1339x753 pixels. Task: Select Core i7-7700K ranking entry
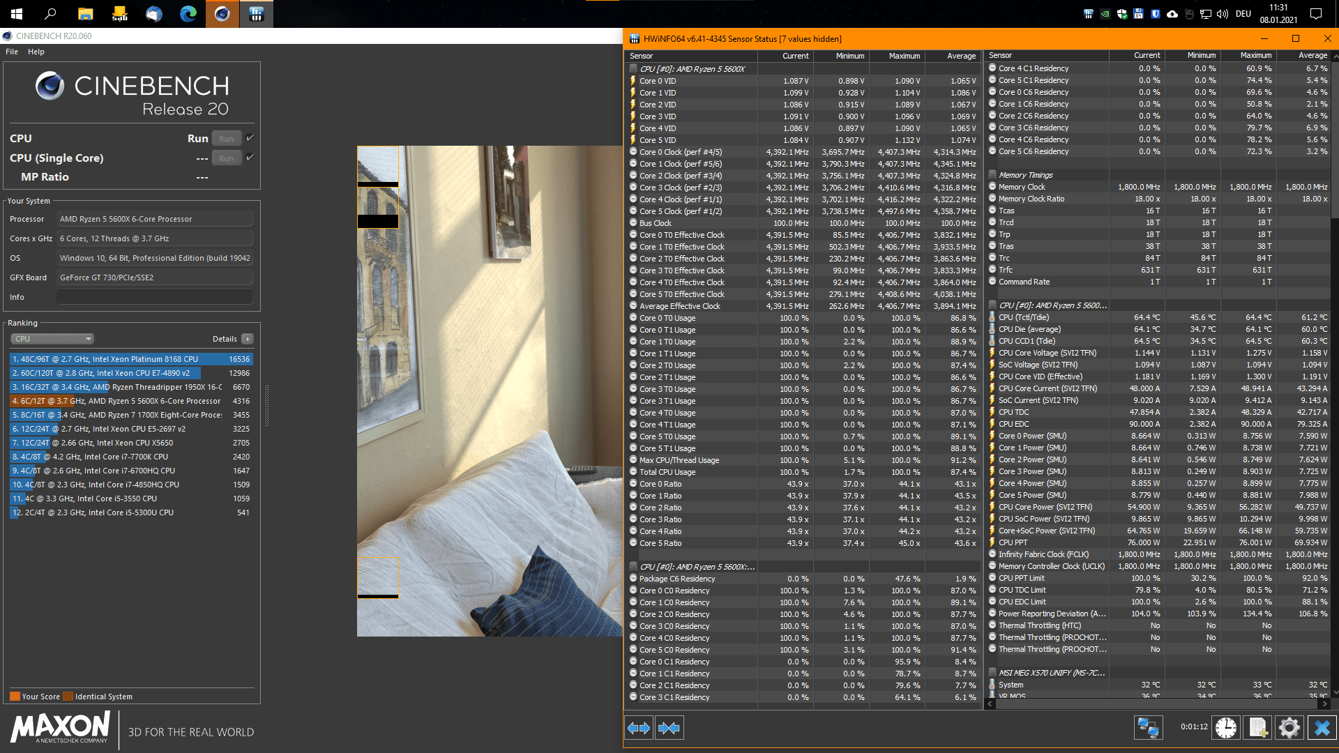click(132, 457)
